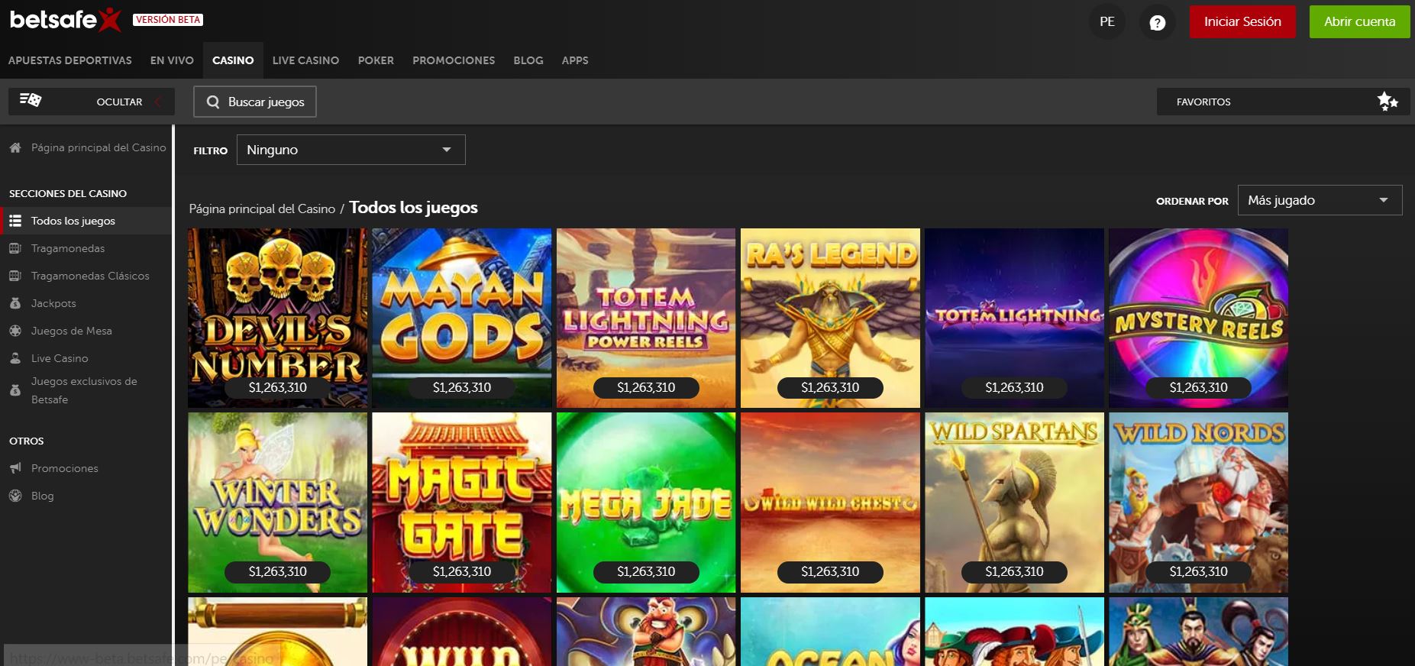The width and height of the screenshot is (1415, 666).
Task: Click jackpot amount on Wild Nords tile
Action: [1198, 571]
